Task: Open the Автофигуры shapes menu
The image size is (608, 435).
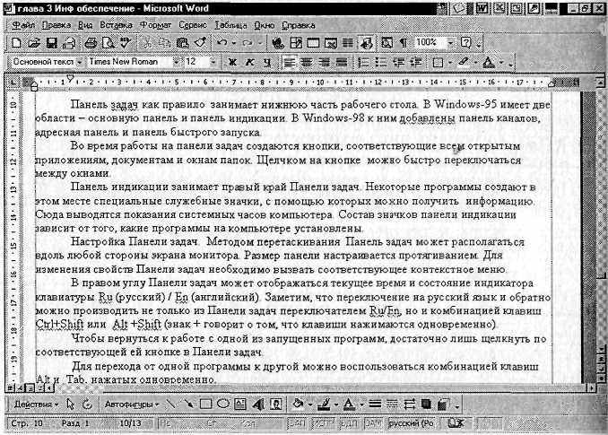Action: click(x=132, y=404)
